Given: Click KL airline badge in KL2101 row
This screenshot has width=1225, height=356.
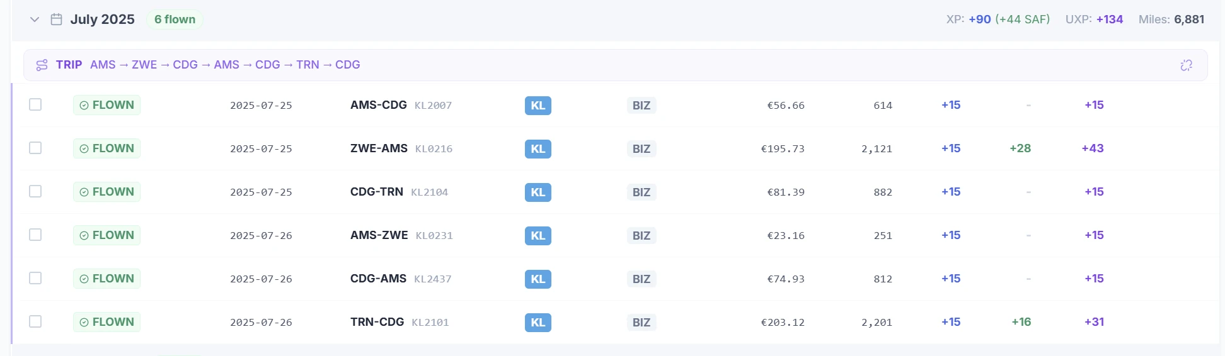Looking at the screenshot, I should [538, 323].
